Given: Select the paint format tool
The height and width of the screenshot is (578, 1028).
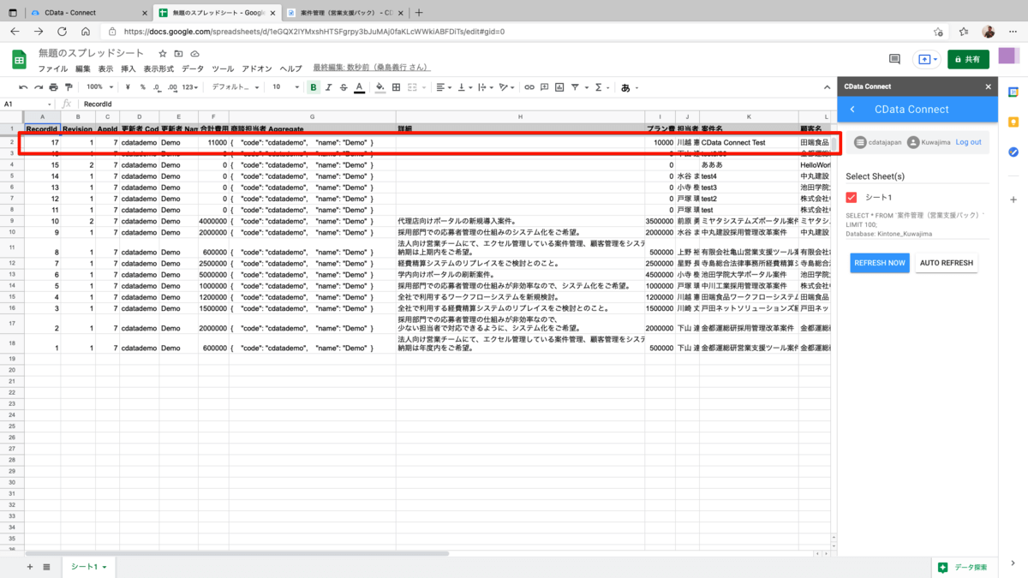Looking at the screenshot, I should [x=69, y=87].
